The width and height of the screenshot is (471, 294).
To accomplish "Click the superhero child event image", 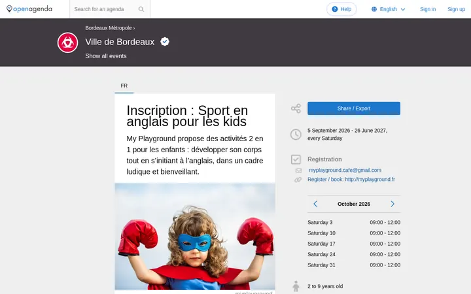I will 195,237.
